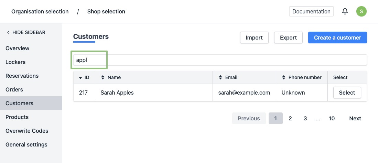Go to Overview in sidebar
378x163 pixels.
pyautogui.click(x=18, y=48)
